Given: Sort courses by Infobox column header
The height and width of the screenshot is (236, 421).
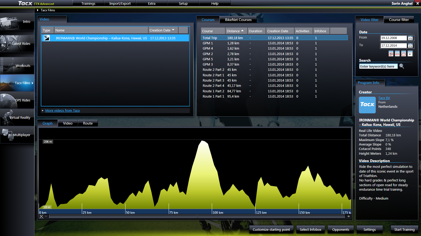Looking at the screenshot, I should coord(321,31).
